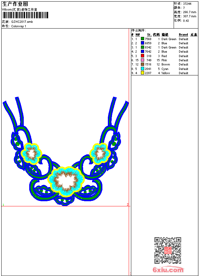Click the barcode under the Wilcom header
This screenshot has width=199, height=276.
coord(25,15)
